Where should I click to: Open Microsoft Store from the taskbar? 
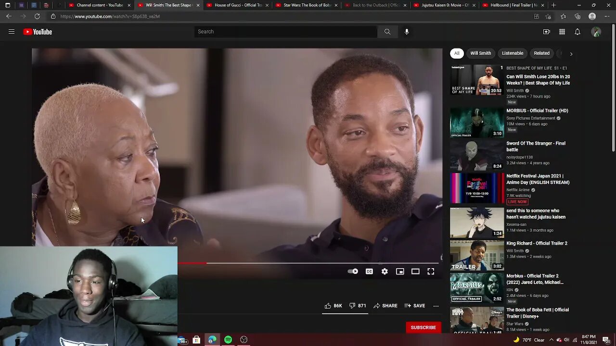coord(196,340)
